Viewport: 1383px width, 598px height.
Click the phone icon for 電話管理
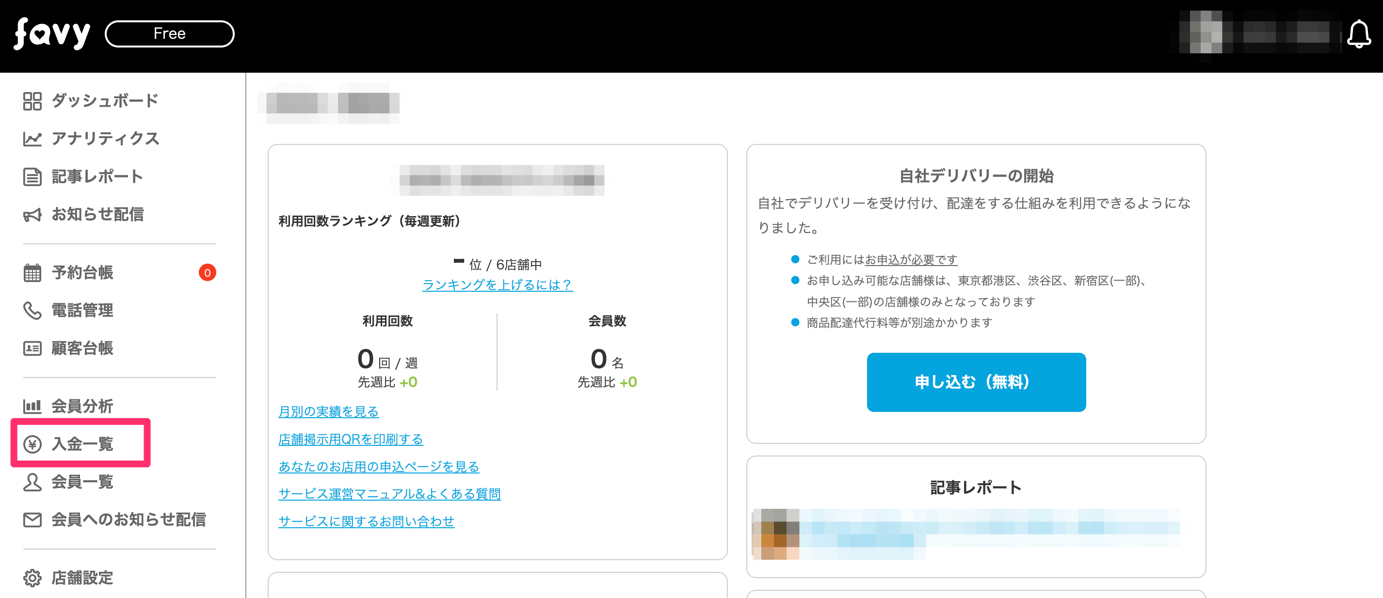click(x=32, y=311)
